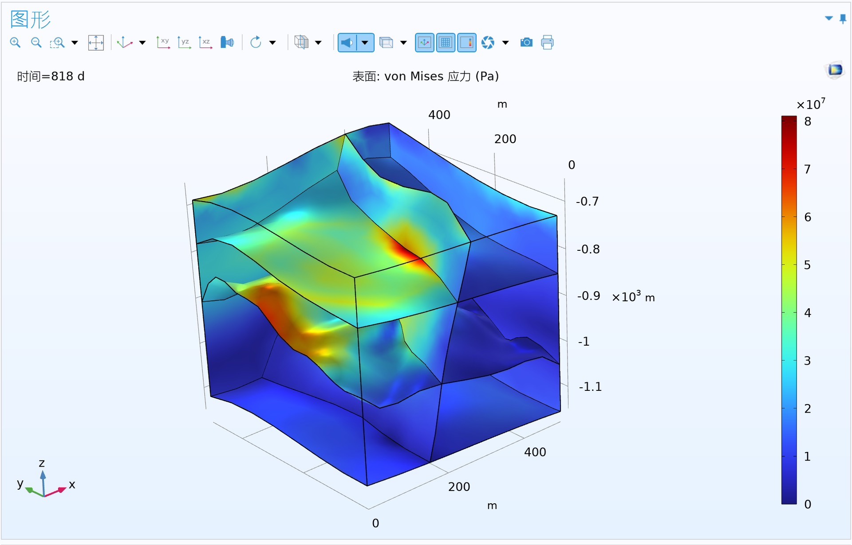Click the rainbow color legend bar

tap(789, 310)
